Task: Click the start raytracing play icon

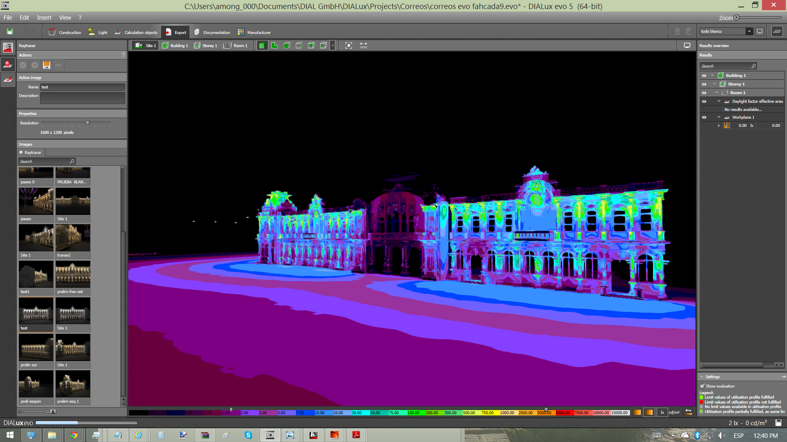Action: pos(23,65)
